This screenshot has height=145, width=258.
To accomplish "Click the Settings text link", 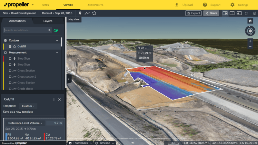I will 243,5.
